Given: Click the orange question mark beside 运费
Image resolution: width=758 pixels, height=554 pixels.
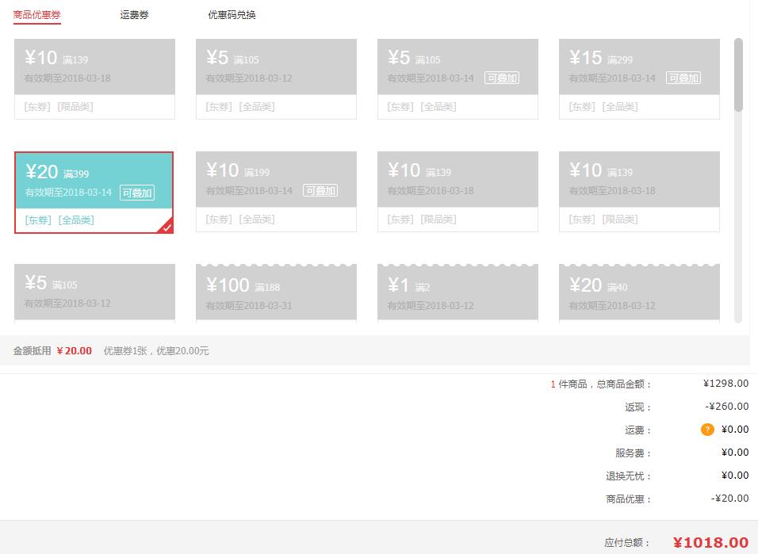Looking at the screenshot, I should pyautogui.click(x=707, y=430).
